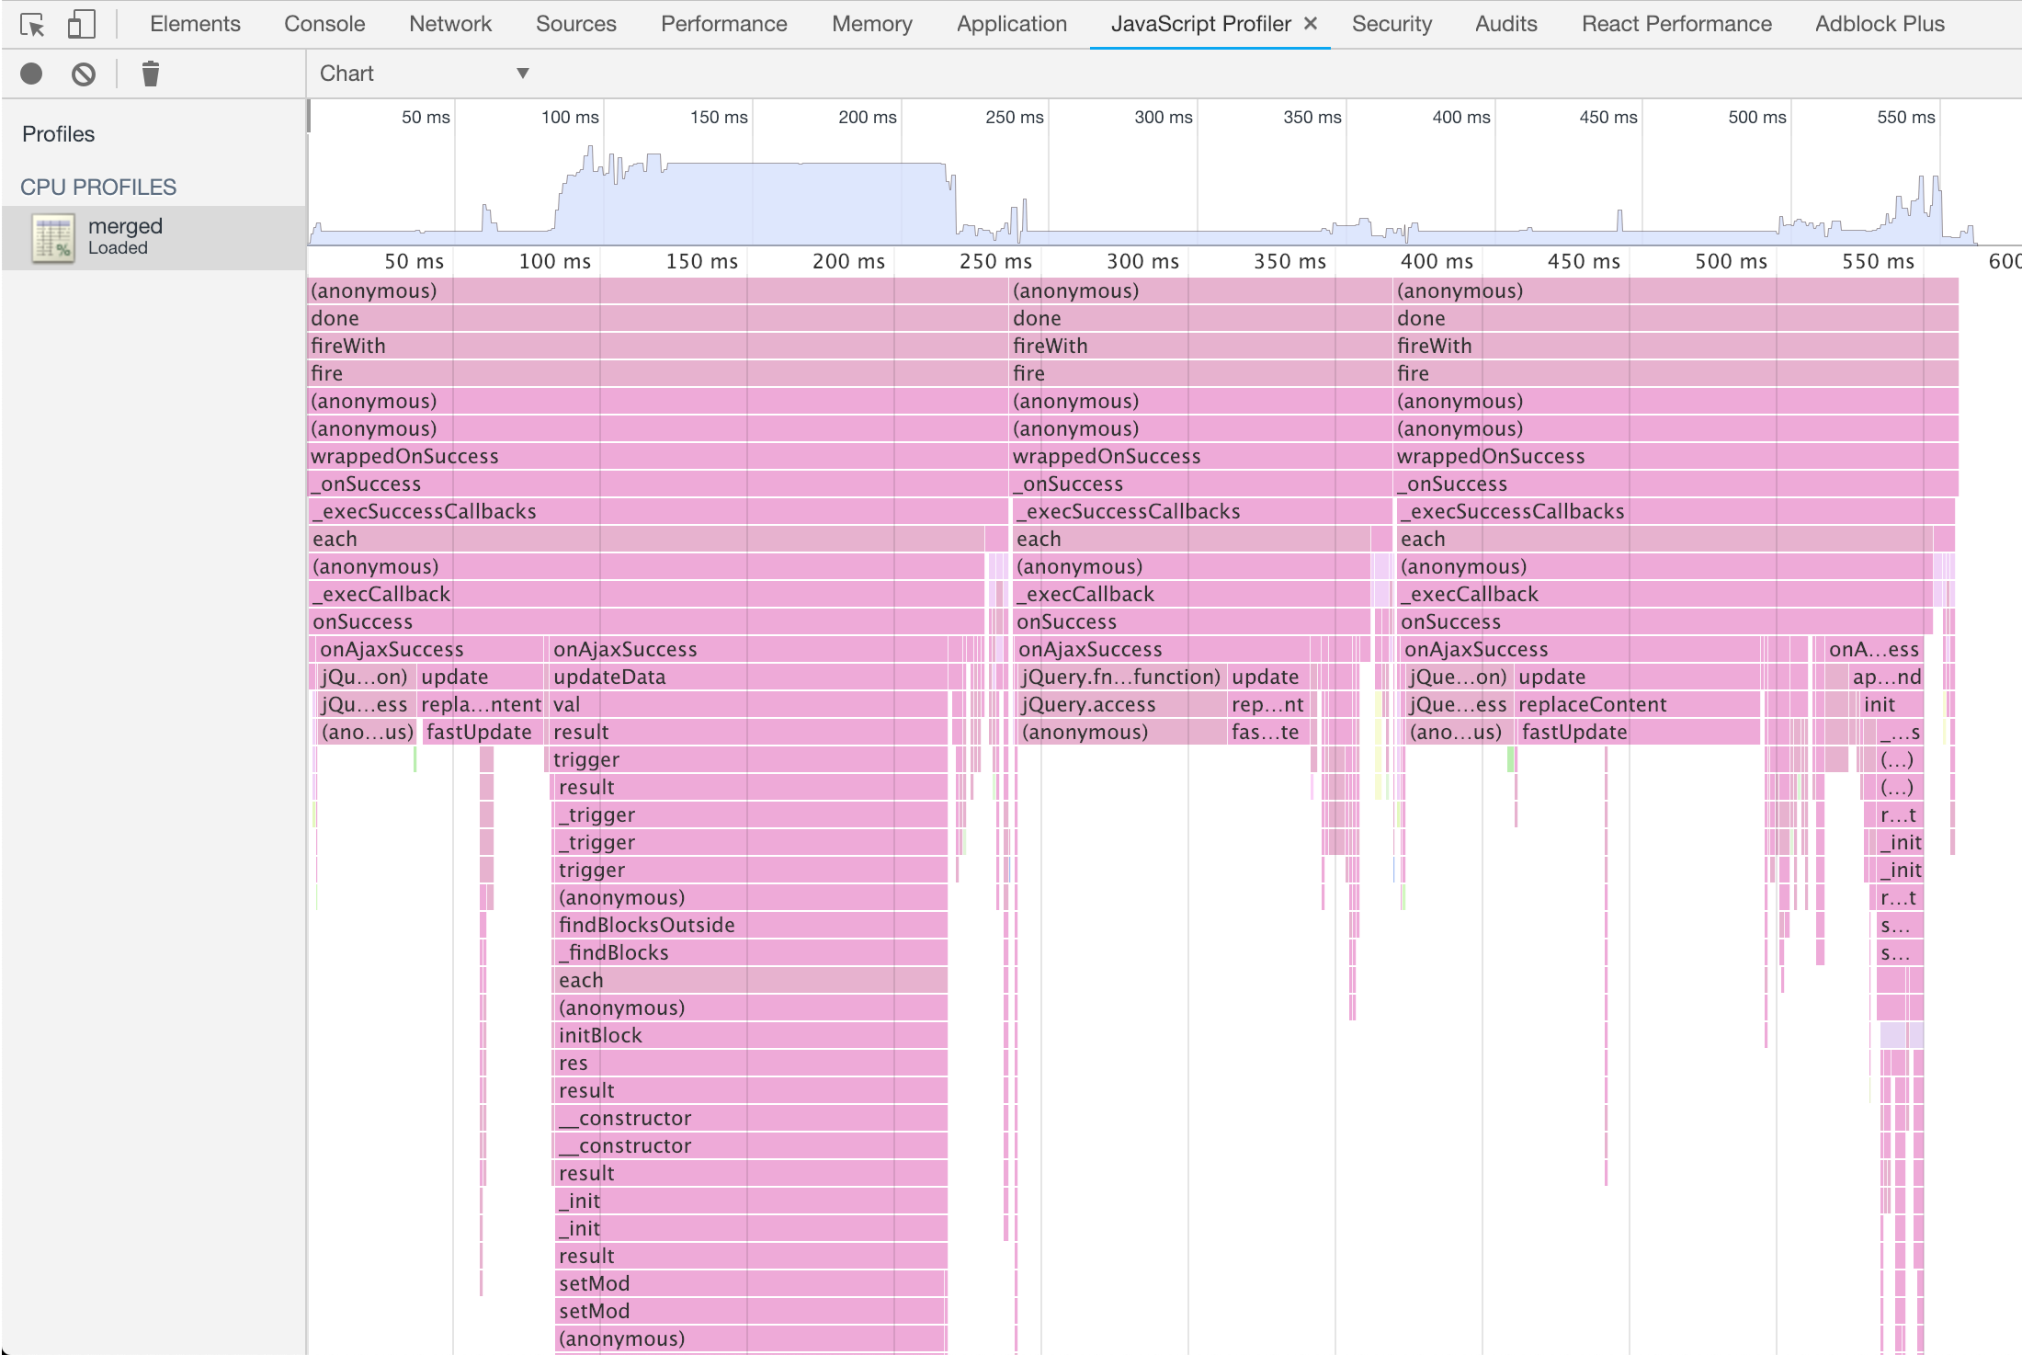This screenshot has width=2022, height=1355.
Task: Open the Network tab
Action: (450, 24)
